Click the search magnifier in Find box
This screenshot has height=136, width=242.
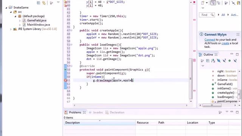click(x=212, y=15)
